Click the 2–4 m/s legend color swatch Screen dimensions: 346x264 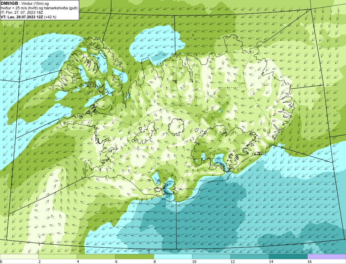57,256
